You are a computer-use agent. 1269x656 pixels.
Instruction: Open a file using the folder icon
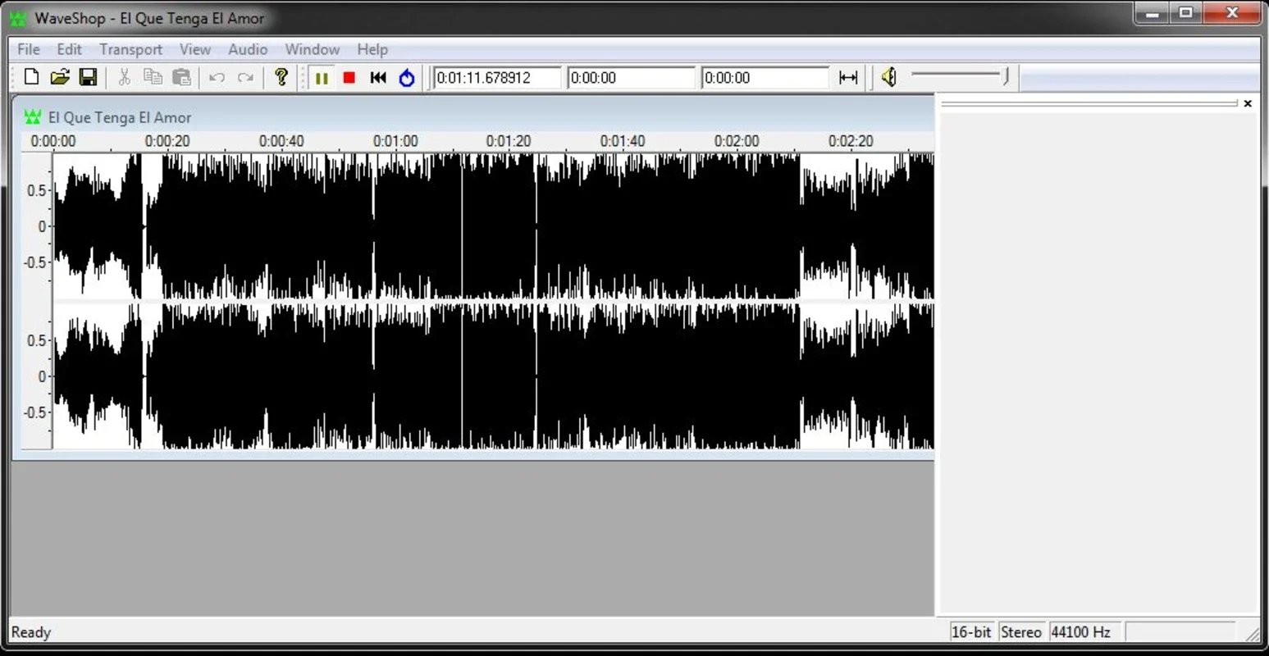(x=60, y=77)
